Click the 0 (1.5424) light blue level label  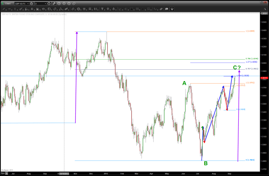click(x=241, y=109)
